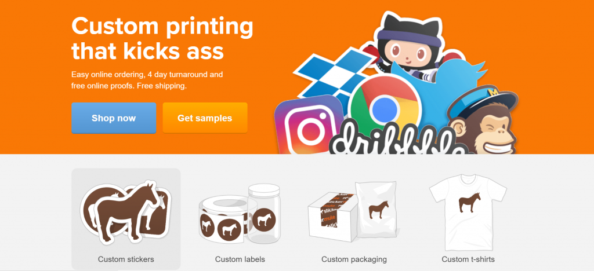The width and height of the screenshot is (594, 271).
Task: Click the label roll and jar image
Action: tap(240, 214)
